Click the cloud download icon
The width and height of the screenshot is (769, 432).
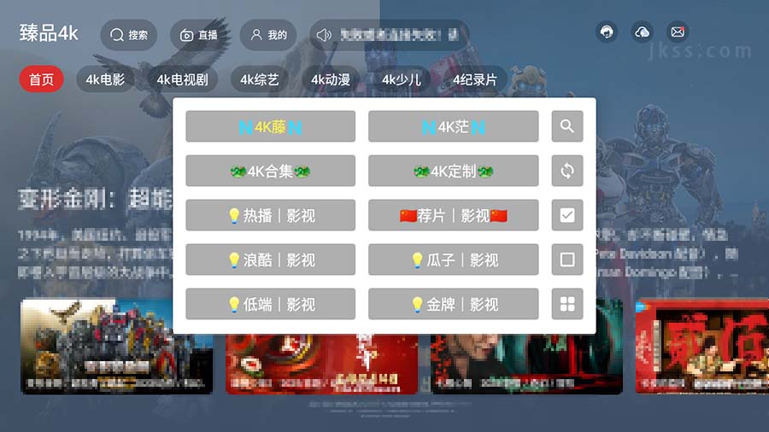pos(642,32)
